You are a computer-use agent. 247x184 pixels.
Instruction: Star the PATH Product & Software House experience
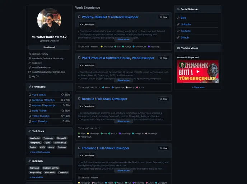point(163,58)
